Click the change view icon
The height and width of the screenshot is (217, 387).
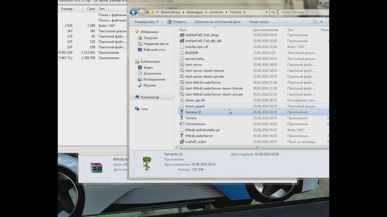(x=315, y=22)
